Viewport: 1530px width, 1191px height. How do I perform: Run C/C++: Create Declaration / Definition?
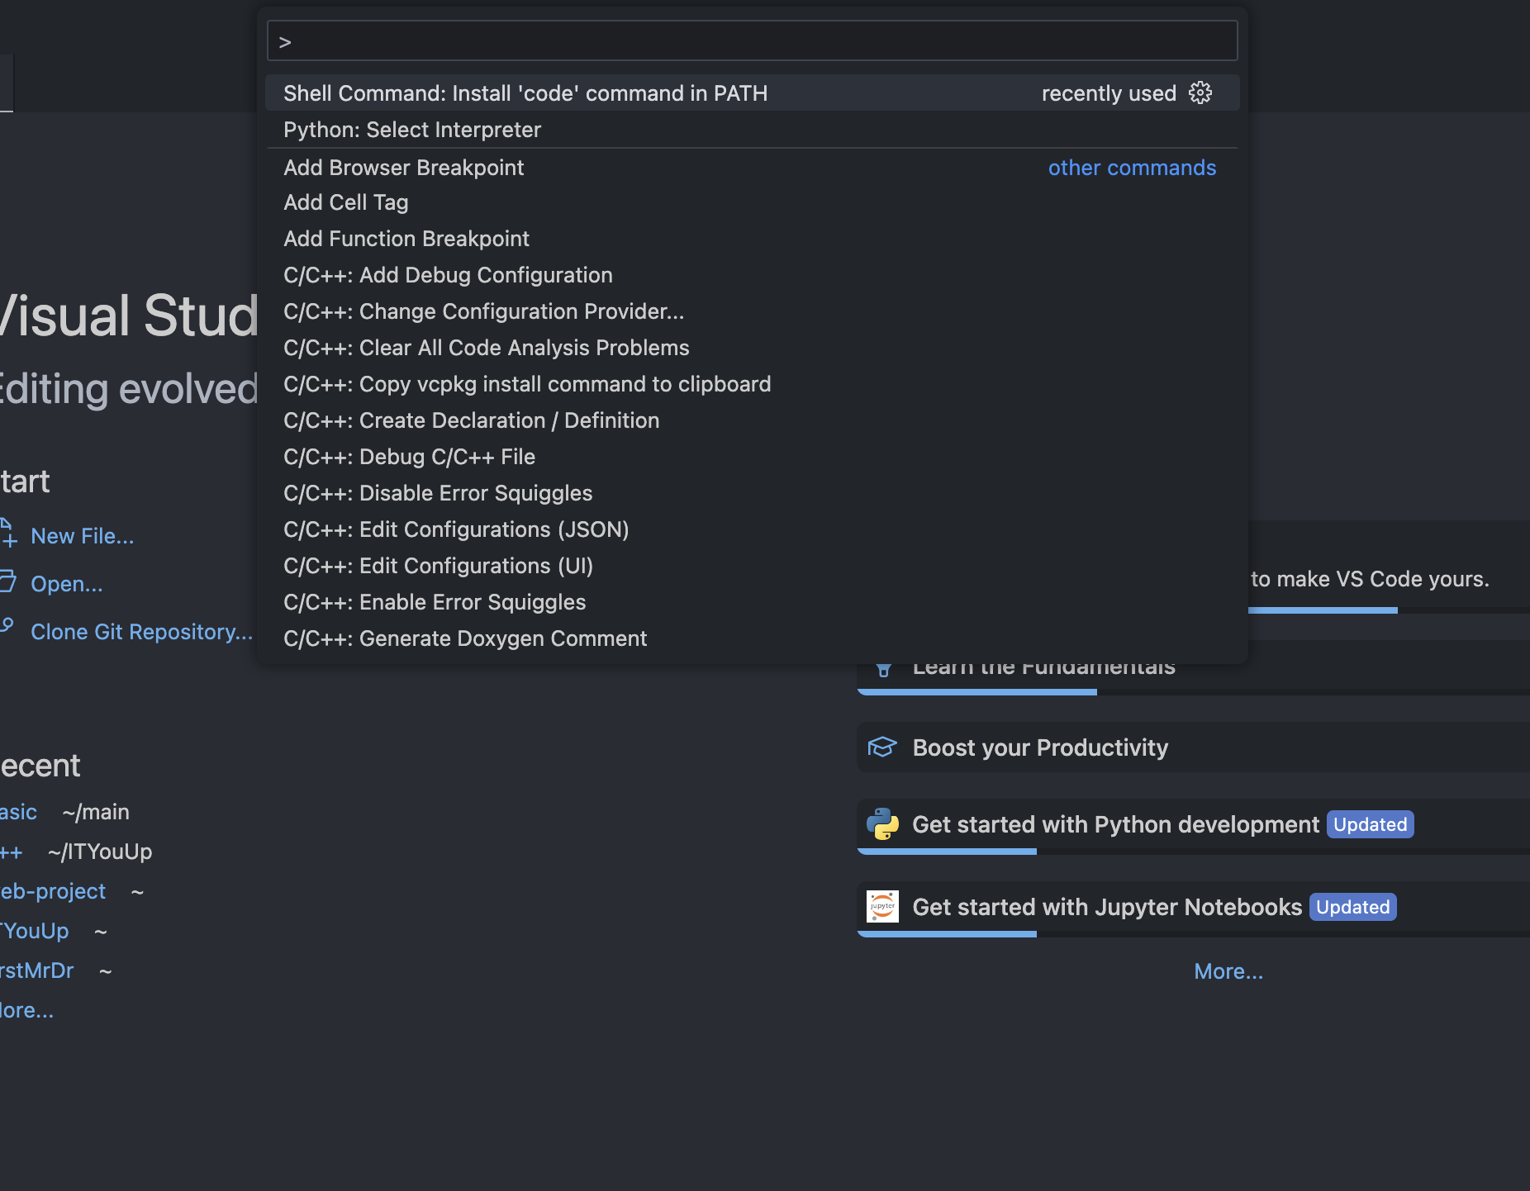pyautogui.click(x=752, y=420)
